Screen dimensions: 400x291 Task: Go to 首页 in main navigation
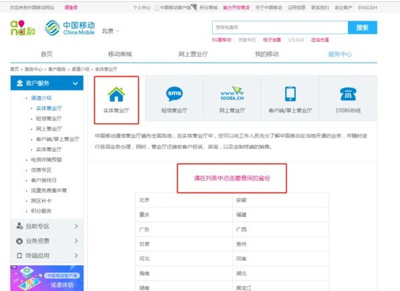click(47, 54)
